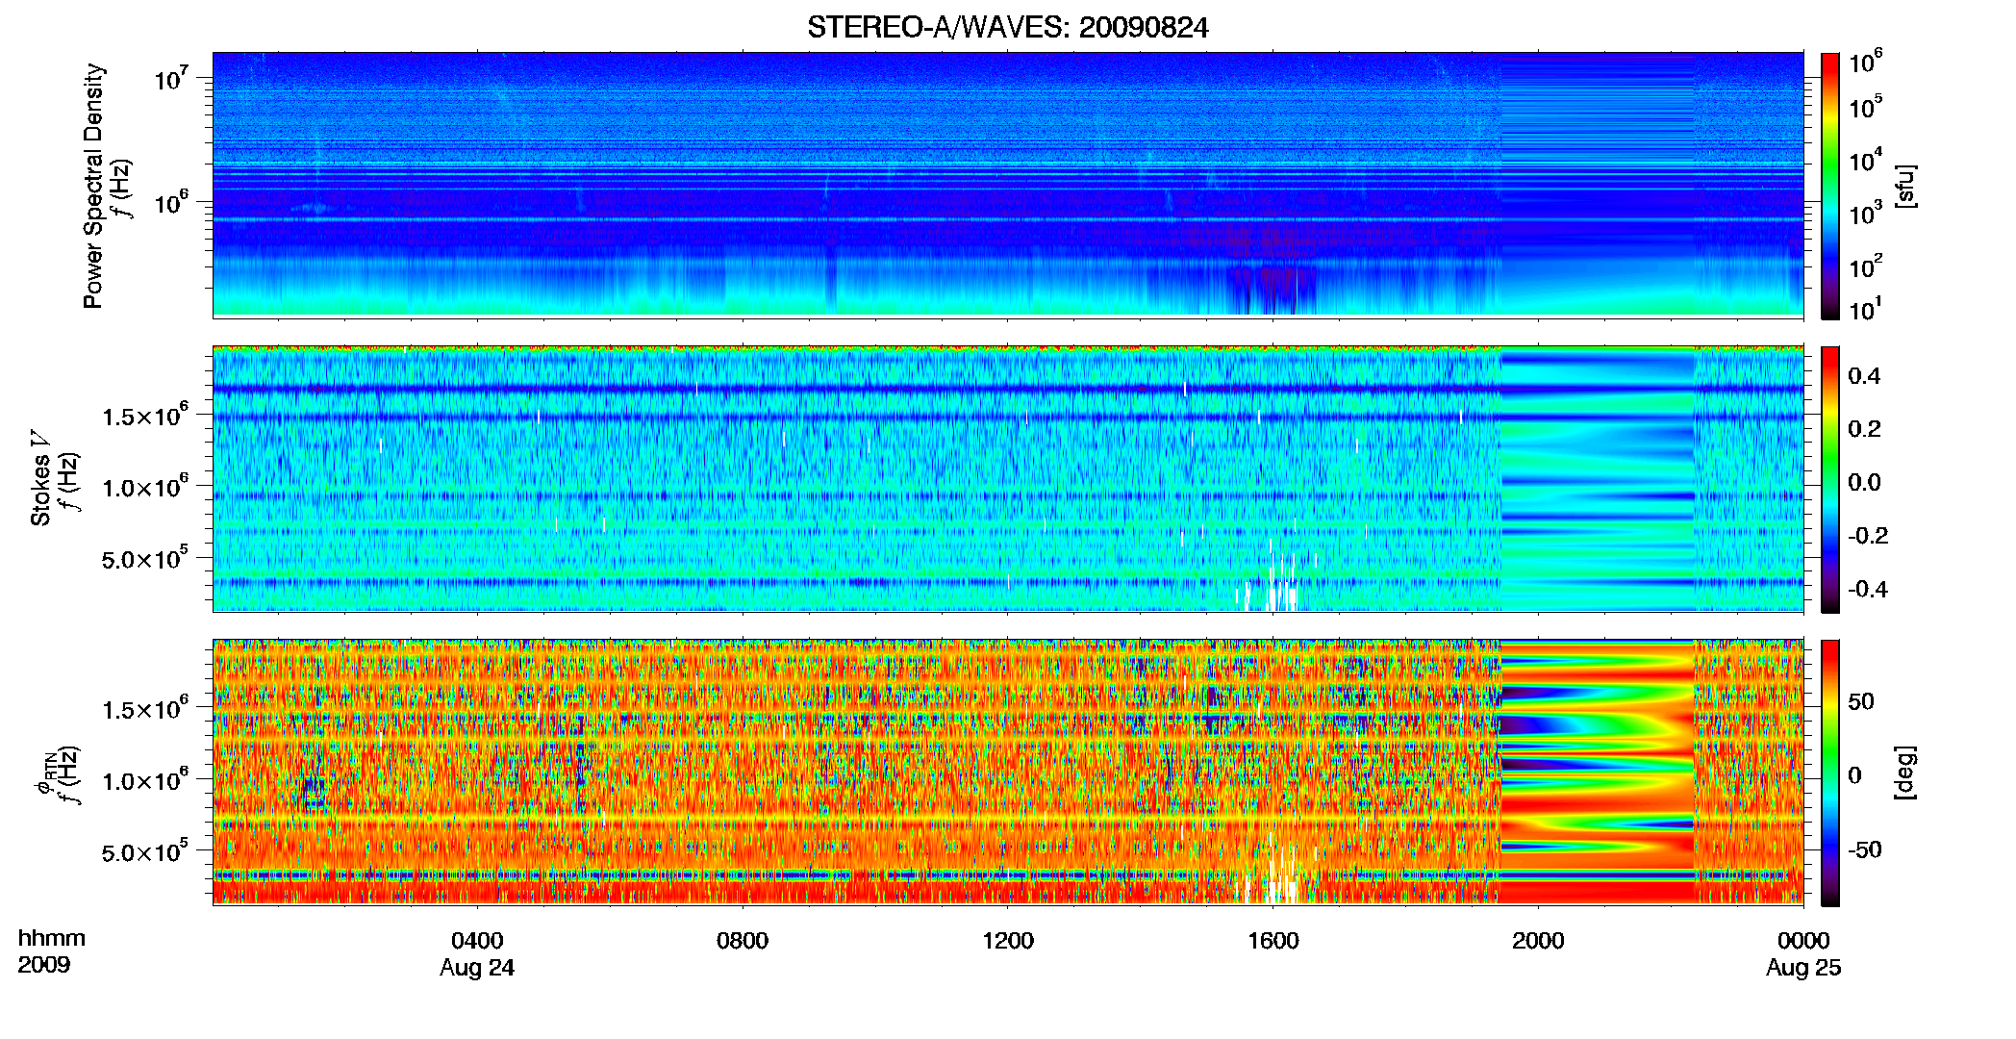
Task: Click the phi RTN spectrogram panel
Action: click(x=1008, y=772)
